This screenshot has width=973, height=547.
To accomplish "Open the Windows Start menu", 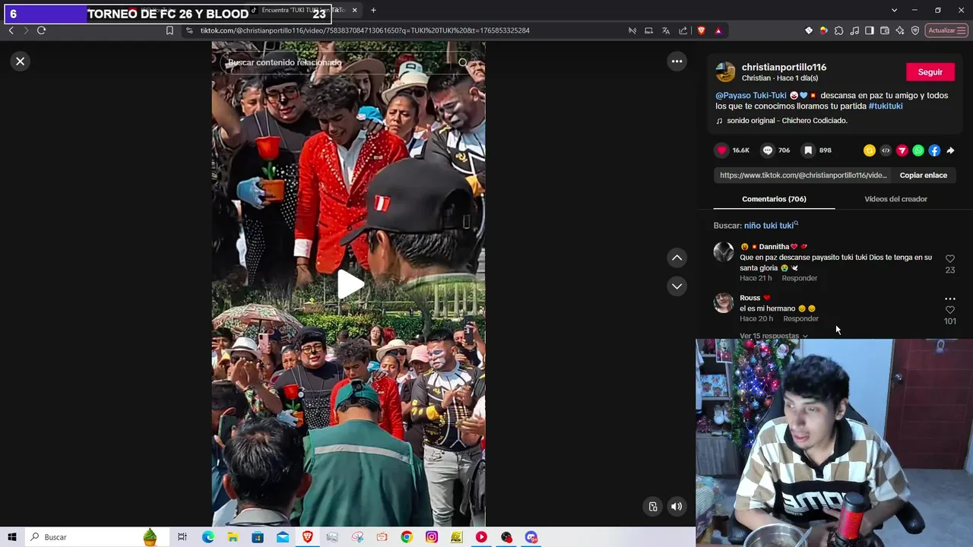I will pos(12,537).
